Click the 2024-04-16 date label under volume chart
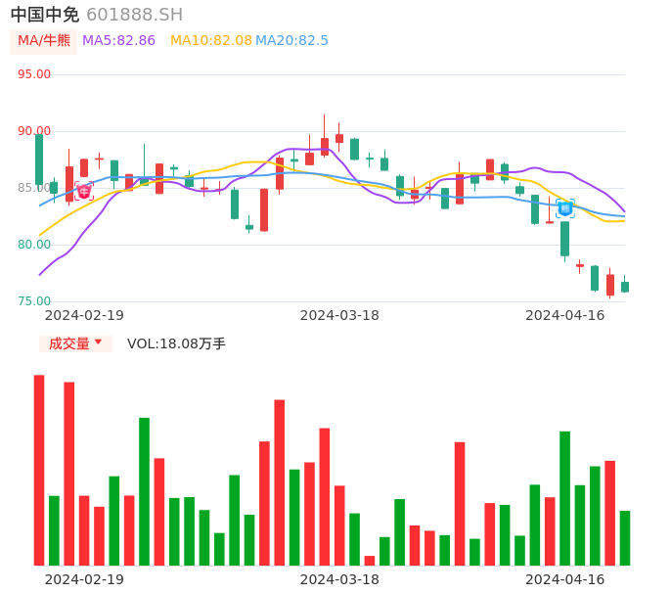671x593 pixels. (x=564, y=579)
